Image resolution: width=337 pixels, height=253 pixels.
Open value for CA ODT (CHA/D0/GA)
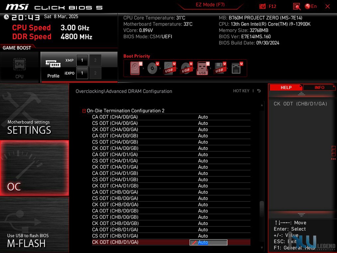coord(203,117)
